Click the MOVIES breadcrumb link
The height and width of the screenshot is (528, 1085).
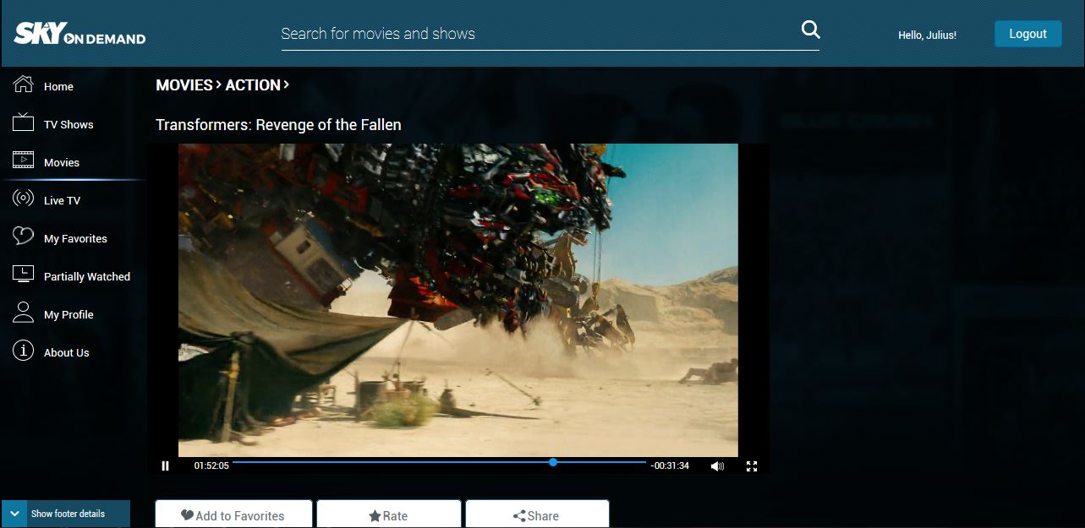point(184,85)
